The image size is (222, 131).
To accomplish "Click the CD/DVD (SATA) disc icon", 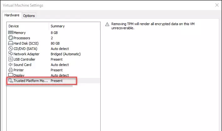I will 11,48.
